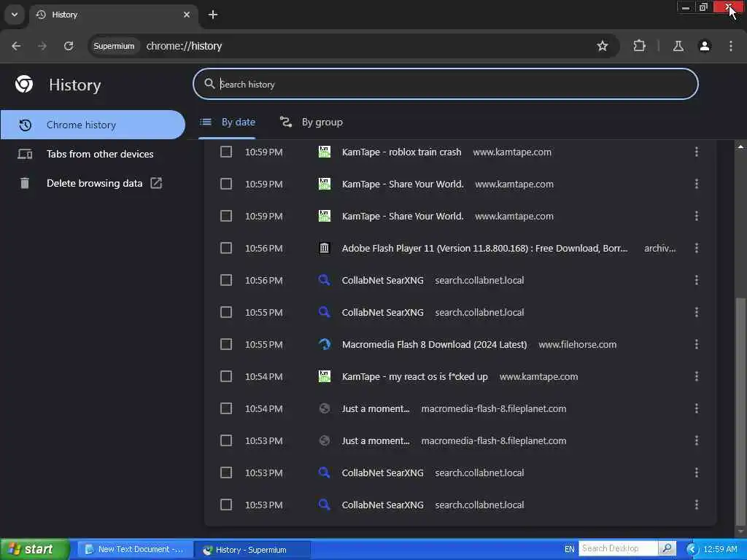Open actions menu for Adobe Flash Player row
The image size is (747, 560).
click(697, 248)
